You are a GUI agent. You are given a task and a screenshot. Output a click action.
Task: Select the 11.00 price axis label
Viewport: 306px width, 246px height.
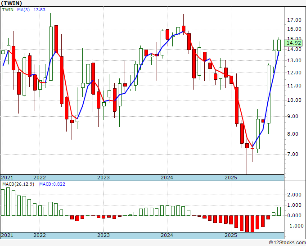(294, 86)
